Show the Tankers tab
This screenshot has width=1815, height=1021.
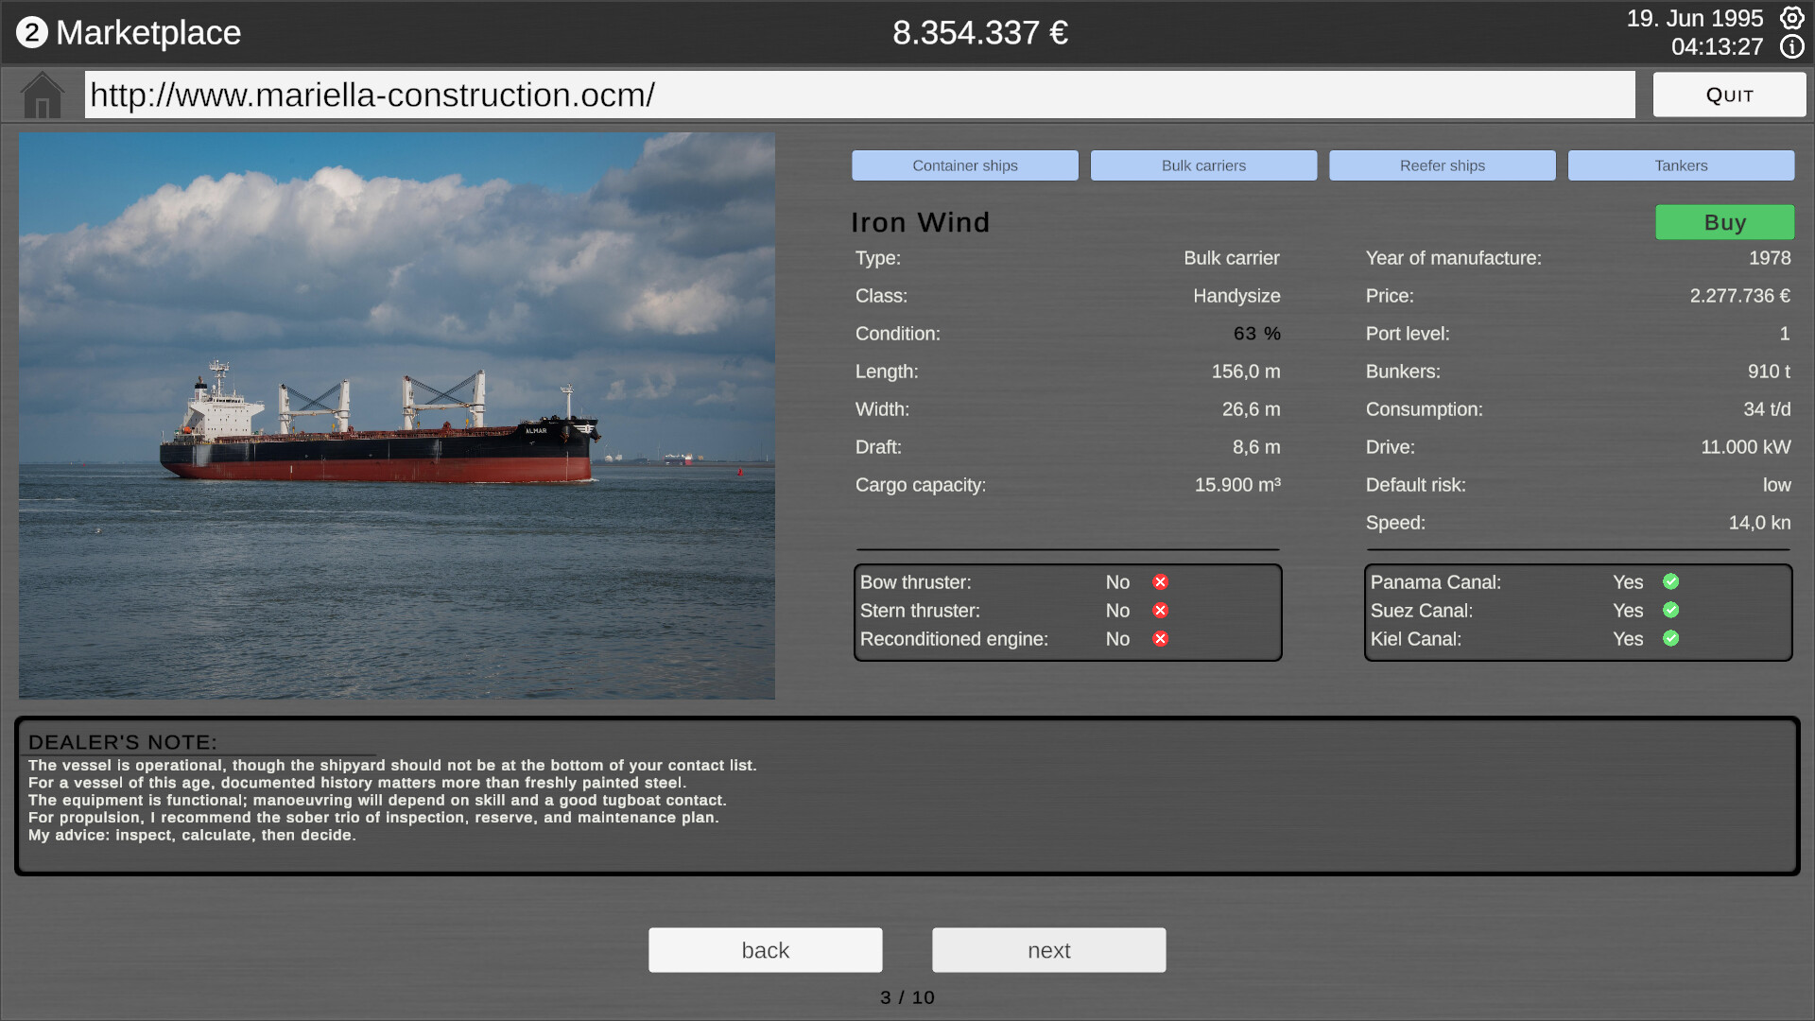(1681, 165)
